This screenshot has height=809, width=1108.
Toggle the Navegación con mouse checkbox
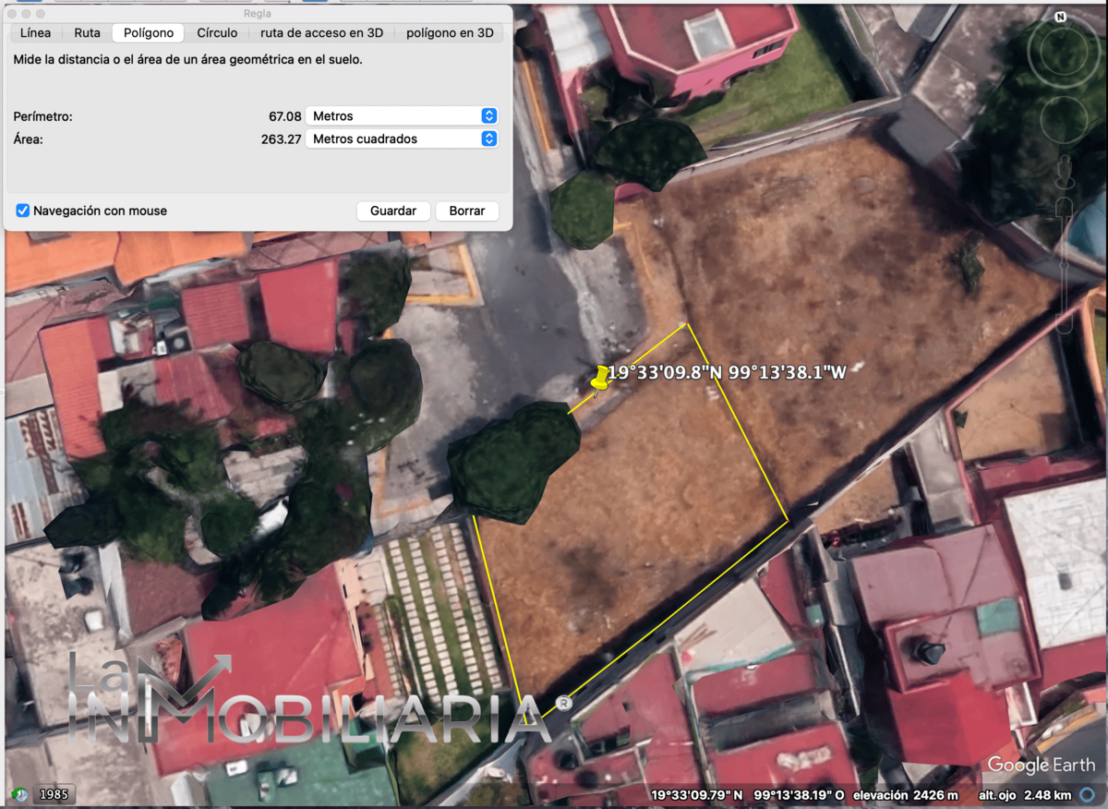[23, 211]
